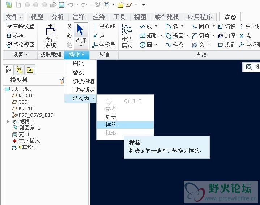Image resolution: width=260 pixels, height=205 pixels.
Task: Click the Thicken (加厚) tool
Action: point(227,35)
